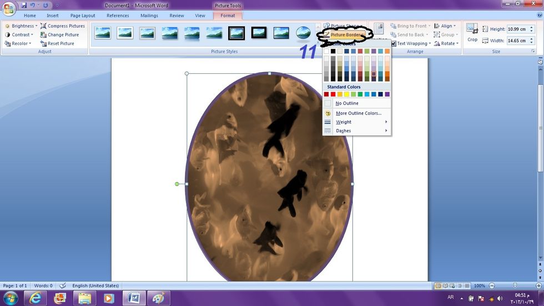Apply the oval picture style thumbnail
The width and height of the screenshot is (544, 306).
click(303, 33)
